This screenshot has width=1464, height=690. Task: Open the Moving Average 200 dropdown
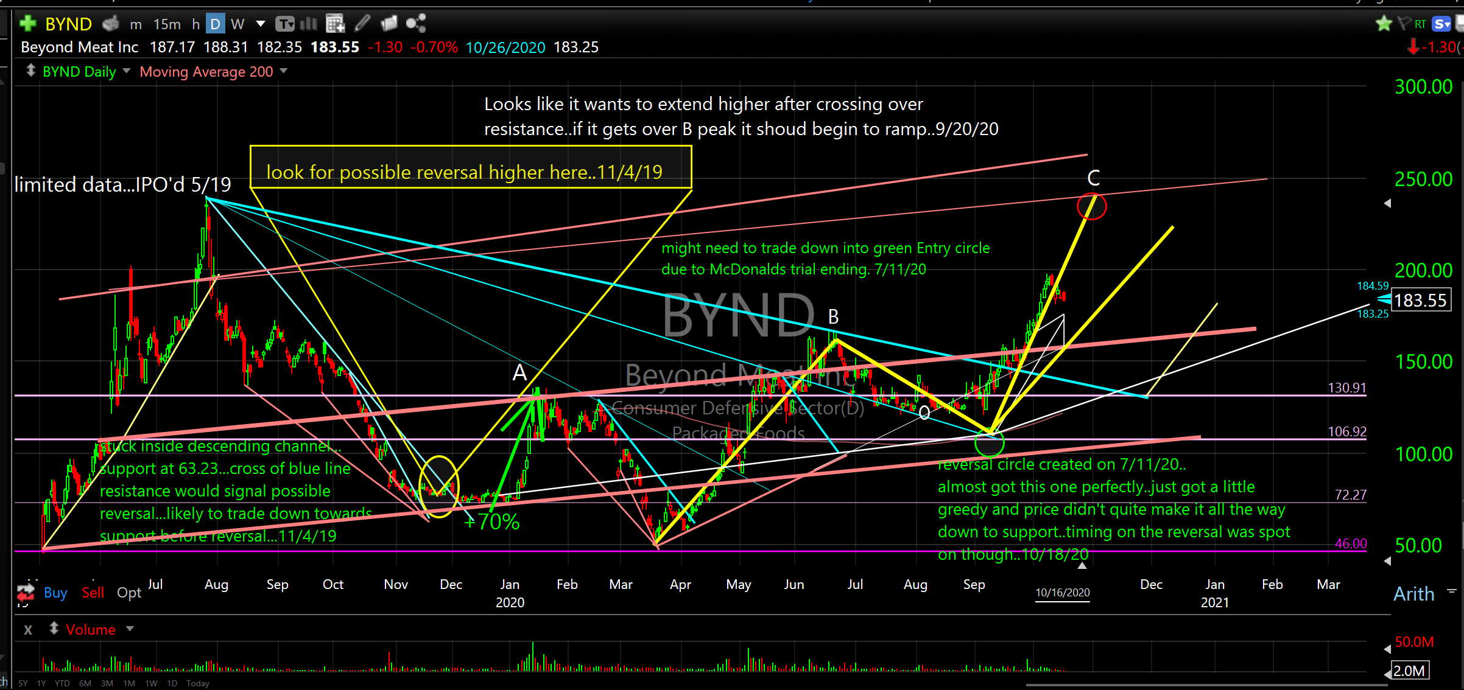(x=284, y=71)
